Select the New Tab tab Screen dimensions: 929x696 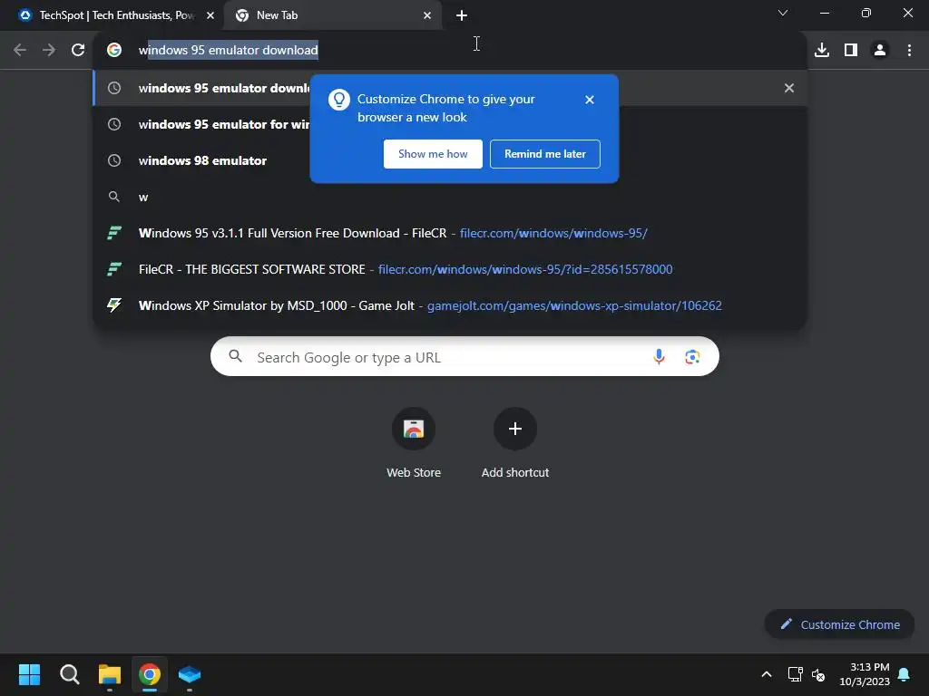tap(332, 15)
